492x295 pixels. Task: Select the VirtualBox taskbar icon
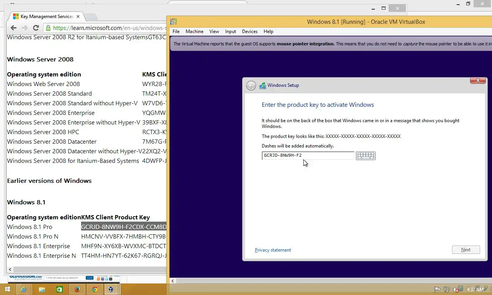click(x=111, y=289)
